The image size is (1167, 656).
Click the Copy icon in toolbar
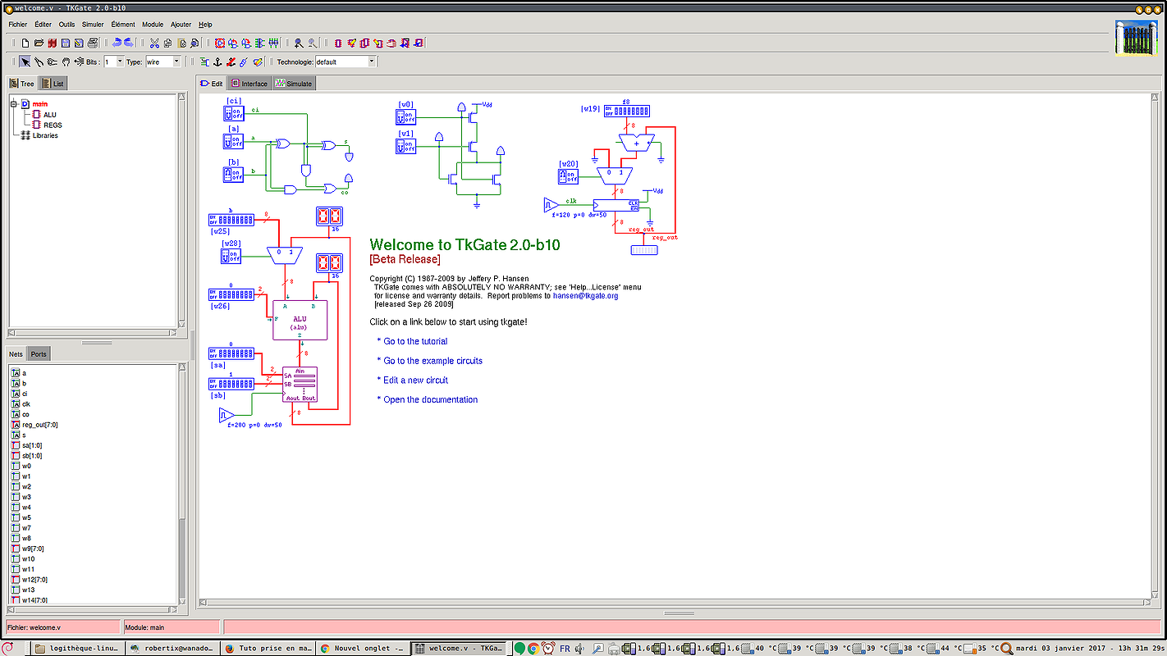(167, 43)
